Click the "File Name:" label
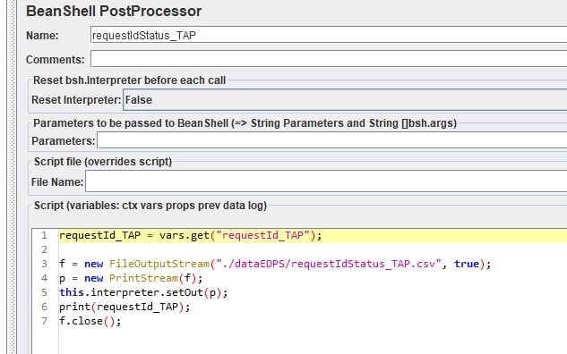567x354 pixels. (57, 181)
